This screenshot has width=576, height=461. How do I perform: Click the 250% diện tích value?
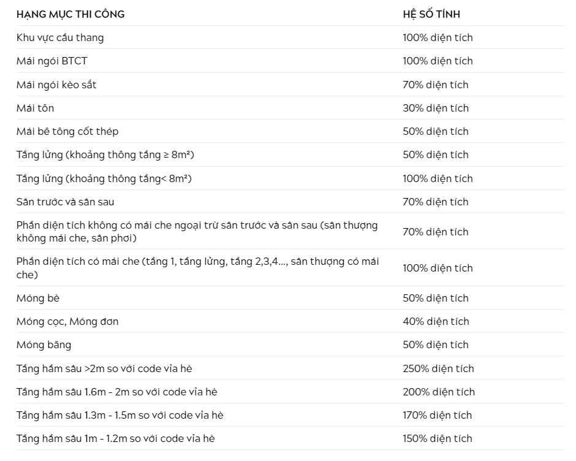438,368
